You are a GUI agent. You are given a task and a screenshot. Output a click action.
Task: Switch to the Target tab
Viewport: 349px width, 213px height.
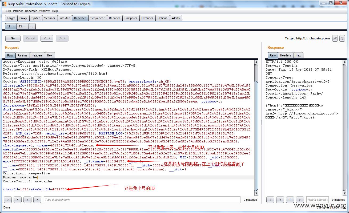coord(11,18)
